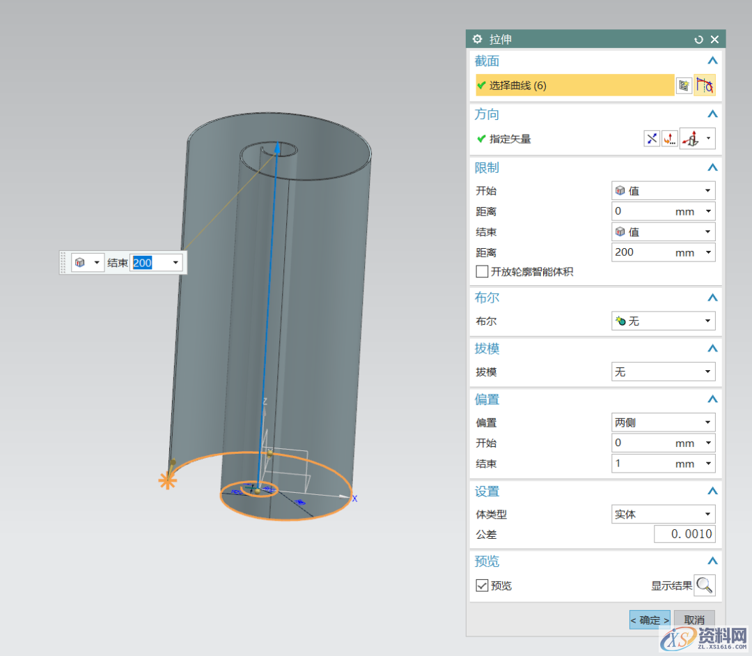Open the 布尔 dropdown set to 无

pos(663,321)
